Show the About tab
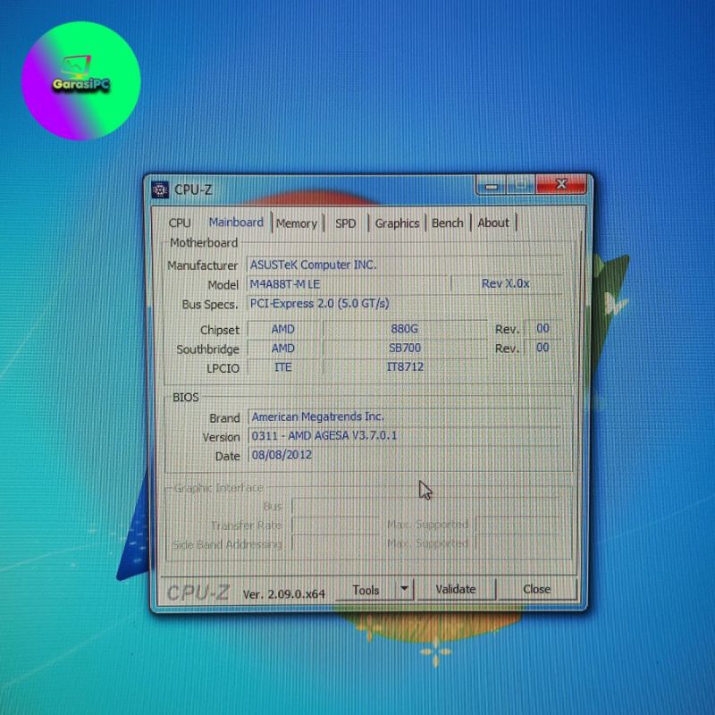Screen dimensions: 715x715 coord(492,223)
